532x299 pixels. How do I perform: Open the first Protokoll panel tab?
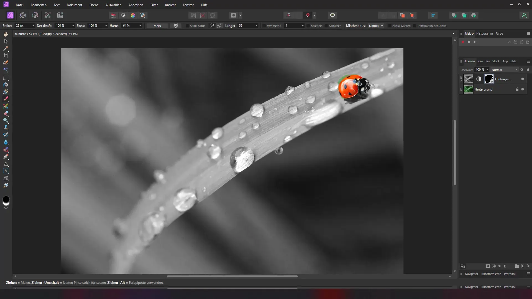510,274
